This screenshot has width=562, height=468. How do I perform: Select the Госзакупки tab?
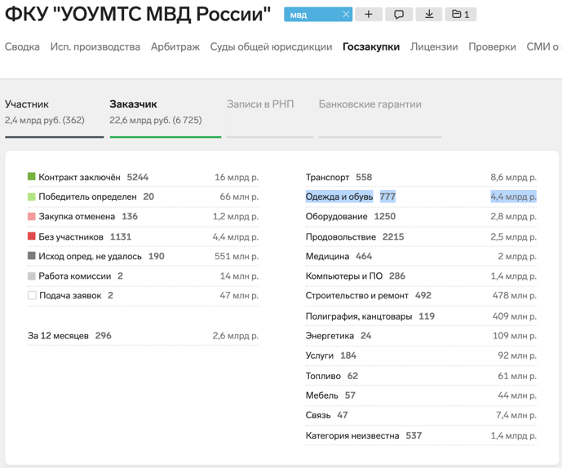pos(371,47)
